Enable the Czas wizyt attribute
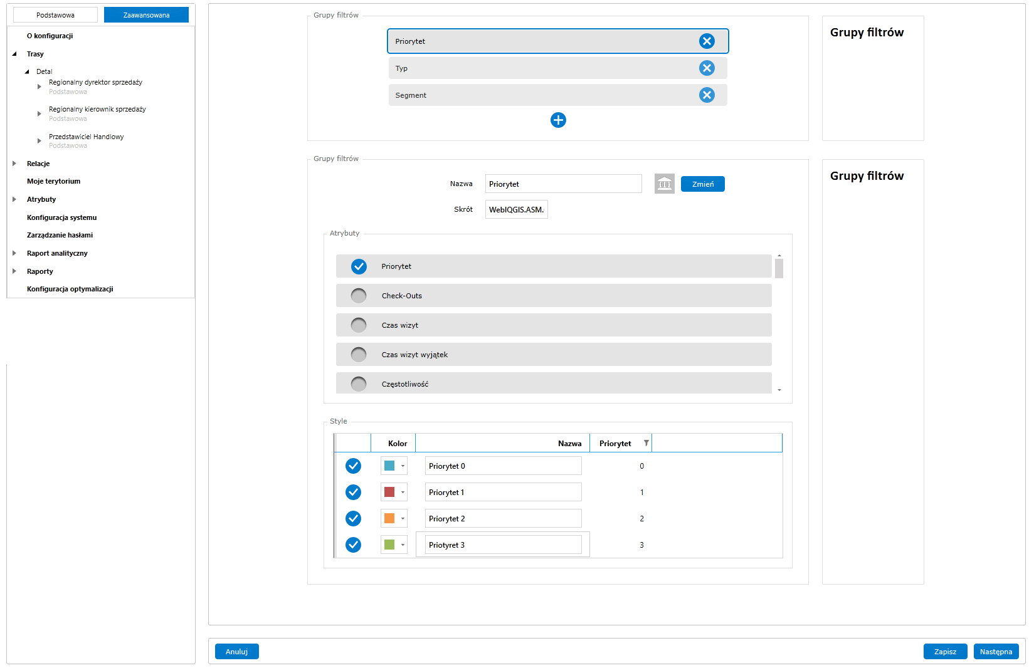This screenshot has width=1029, height=668. pyautogui.click(x=359, y=325)
